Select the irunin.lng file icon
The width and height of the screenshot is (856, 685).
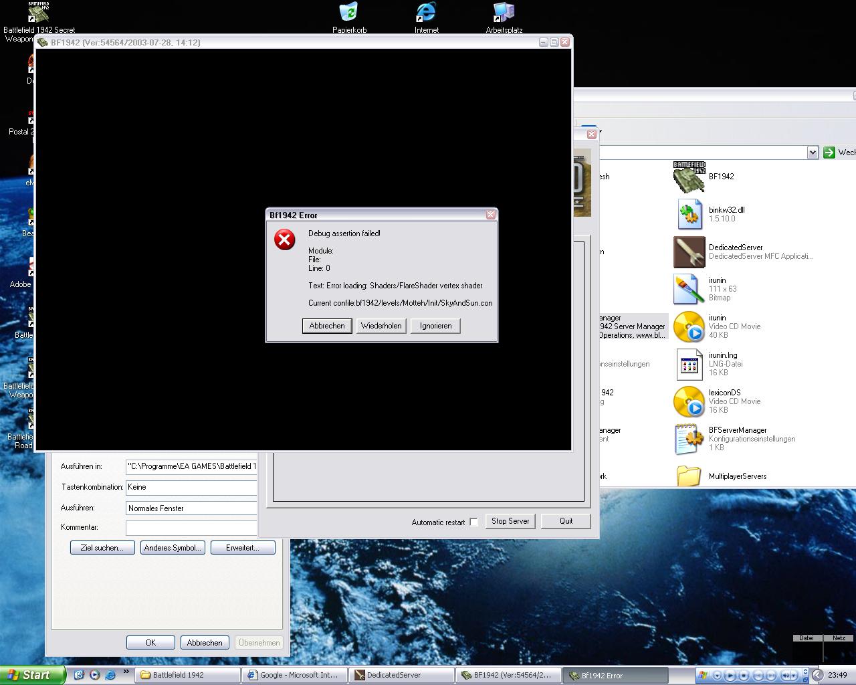pyautogui.click(x=689, y=364)
